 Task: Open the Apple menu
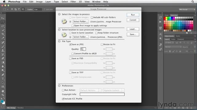tap(4, 2)
